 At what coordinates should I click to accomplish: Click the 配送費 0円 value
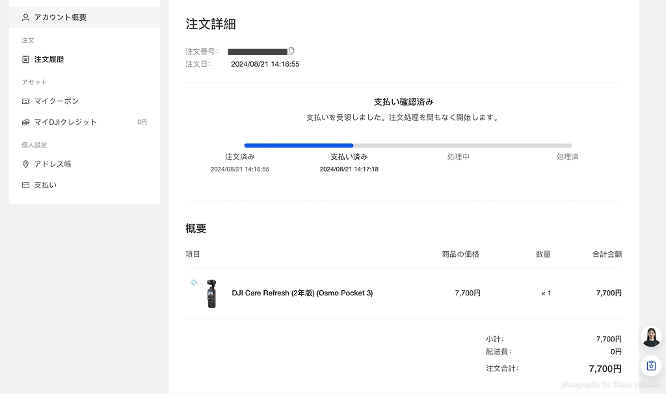[x=616, y=352]
